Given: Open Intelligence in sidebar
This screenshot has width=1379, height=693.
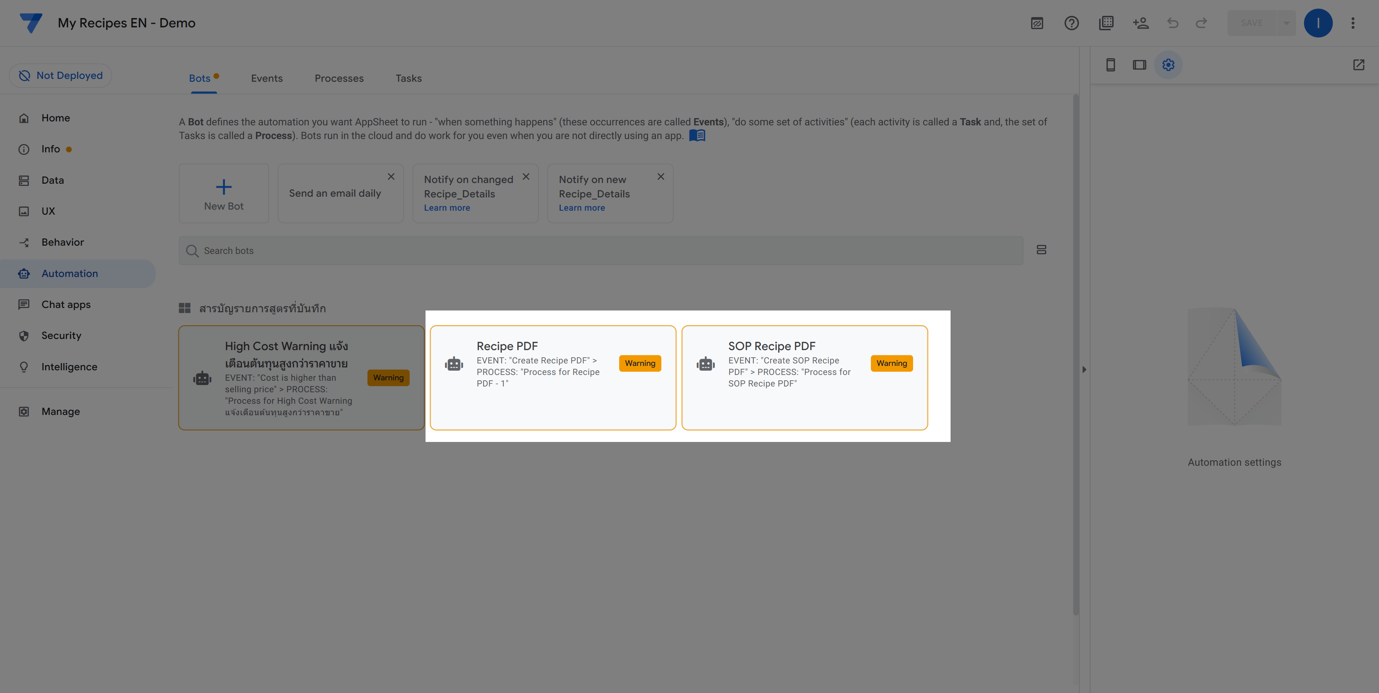Looking at the screenshot, I should [78, 367].
